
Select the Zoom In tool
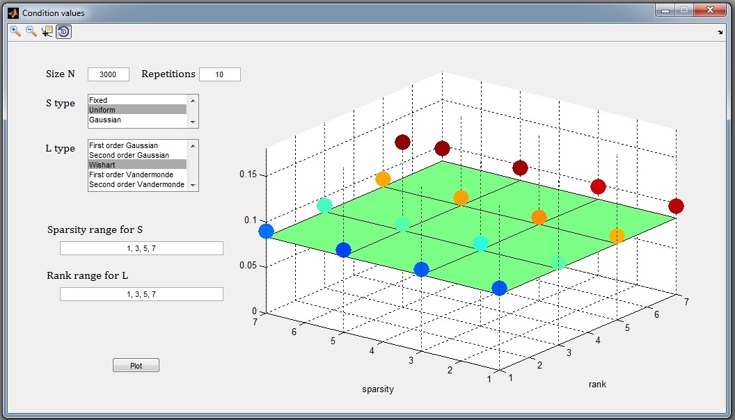[15, 31]
